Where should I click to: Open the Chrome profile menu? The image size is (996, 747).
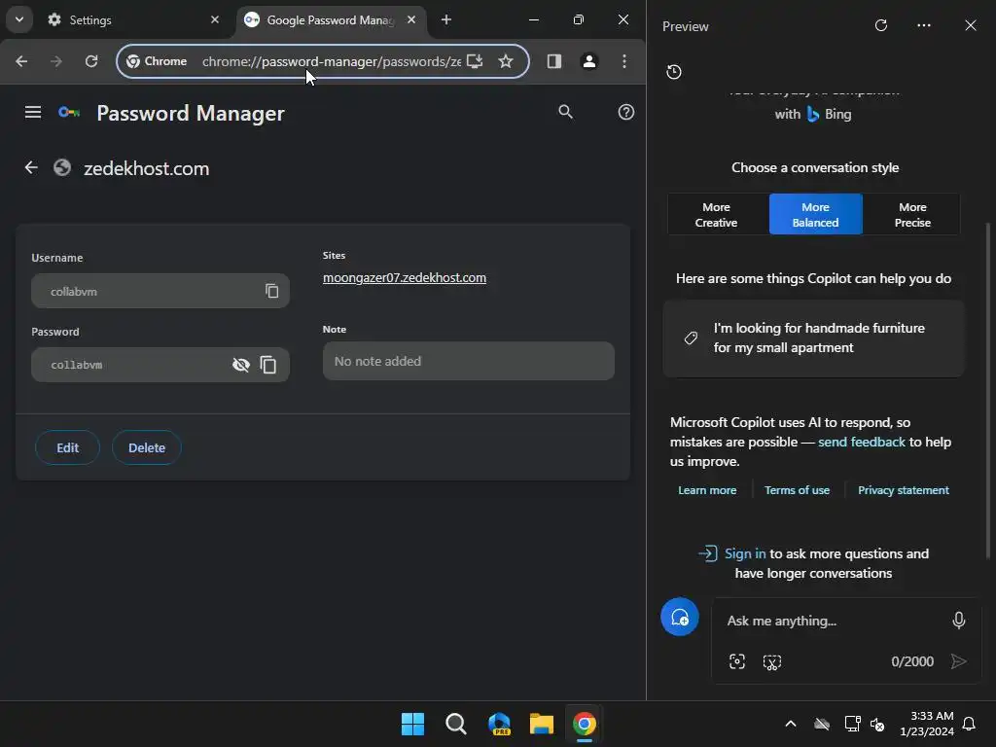(589, 61)
